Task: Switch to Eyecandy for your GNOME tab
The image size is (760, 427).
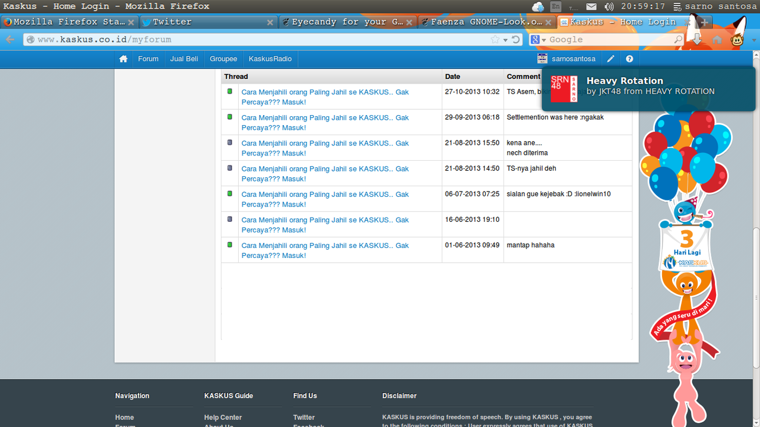Action: [x=348, y=22]
